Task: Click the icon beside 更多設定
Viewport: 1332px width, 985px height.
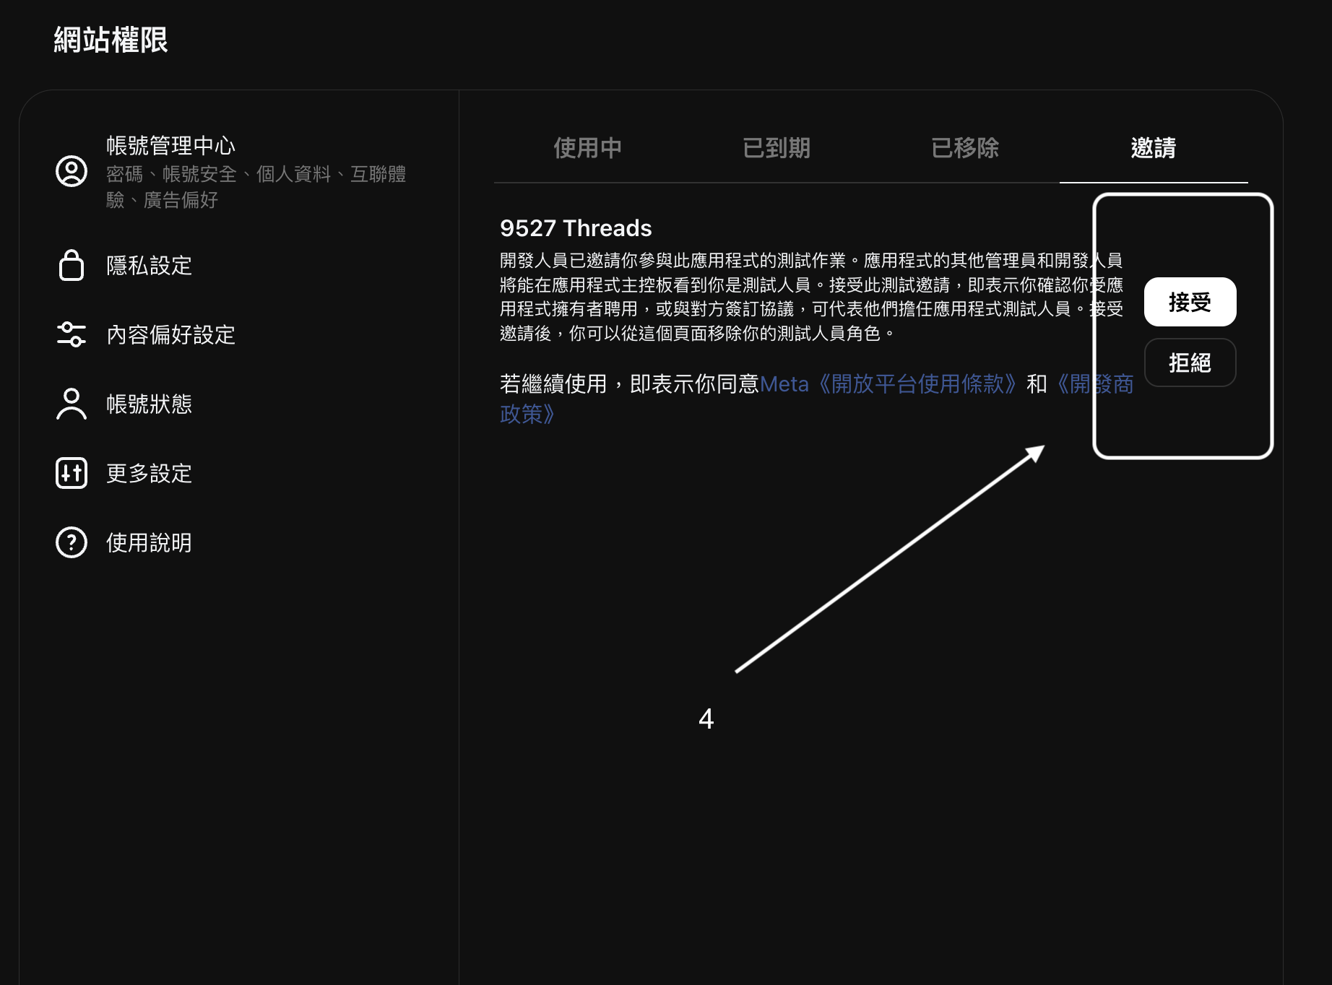Action: 72,473
